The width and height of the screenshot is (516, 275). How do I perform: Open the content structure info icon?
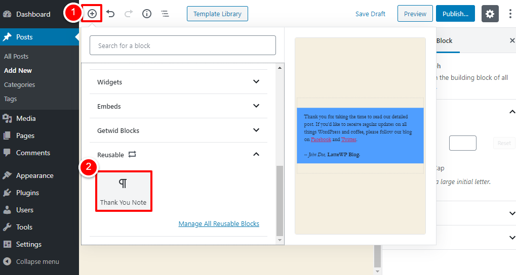coord(147,14)
